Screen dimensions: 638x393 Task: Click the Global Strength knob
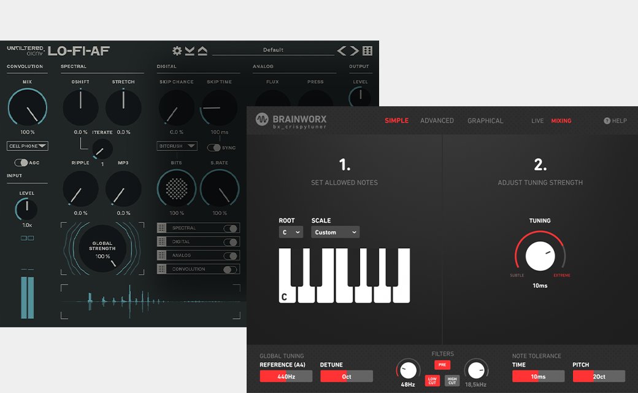tap(102, 249)
